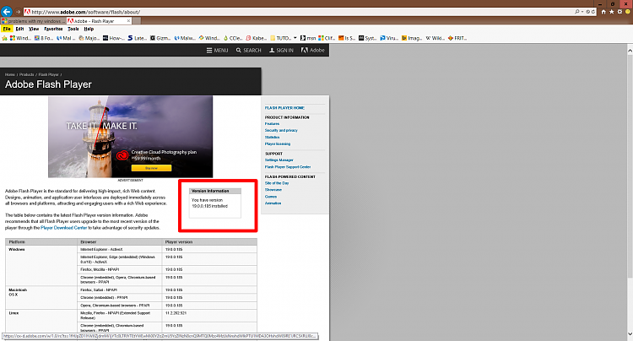Screen dimensions: 633x341
Task: Open the 'Viru..' favorites bar shortcut
Action: pos(389,38)
